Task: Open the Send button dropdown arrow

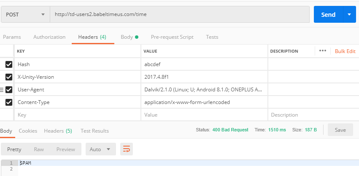Action: (x=349, y=14)
